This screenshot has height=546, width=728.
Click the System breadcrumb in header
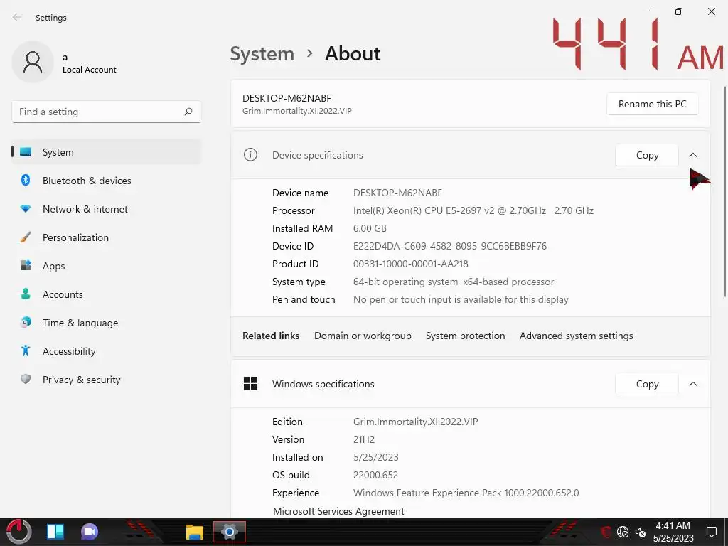click(262, 54)
